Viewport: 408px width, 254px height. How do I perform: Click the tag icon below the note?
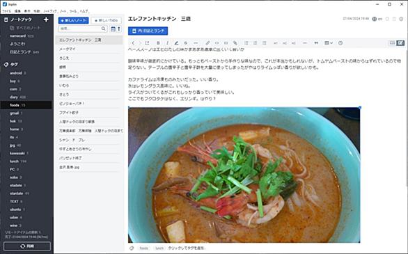point(132,248)
